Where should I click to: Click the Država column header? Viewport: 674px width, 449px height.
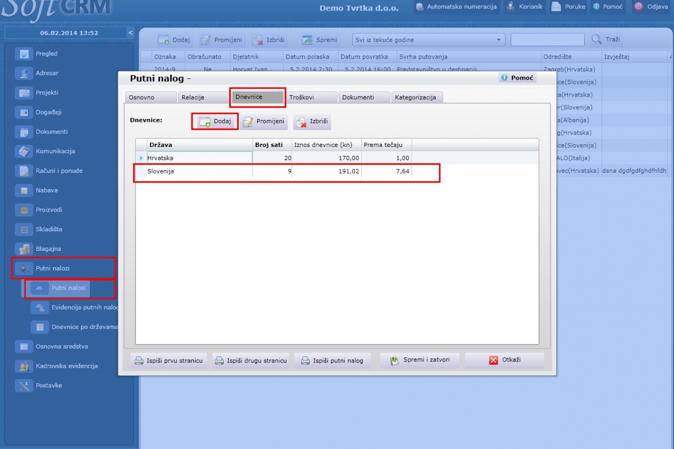pos(199,145)
